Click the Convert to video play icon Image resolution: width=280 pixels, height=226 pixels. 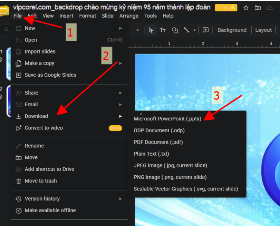19,128
